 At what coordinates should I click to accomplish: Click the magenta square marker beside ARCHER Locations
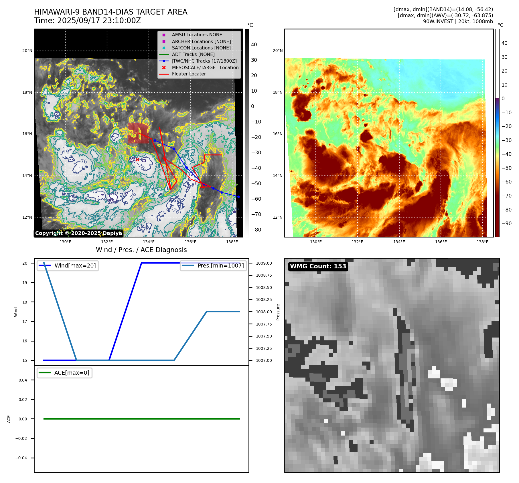pos(164,41)
